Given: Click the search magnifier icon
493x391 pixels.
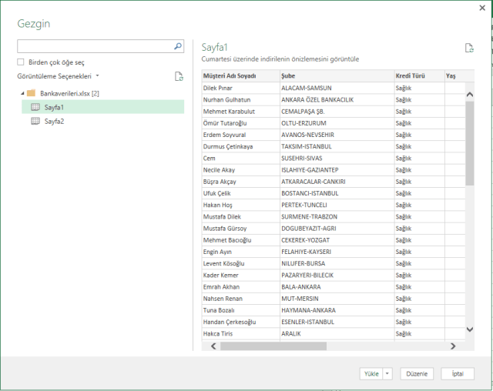Looking at the screenshot, I should pyautogui.click(x=178, y=46).
